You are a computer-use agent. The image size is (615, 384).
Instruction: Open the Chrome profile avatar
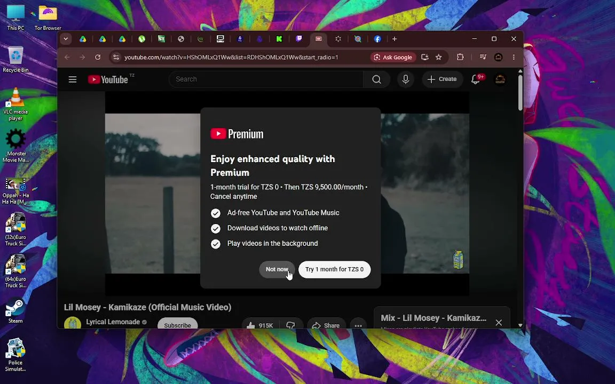(498, 57)
